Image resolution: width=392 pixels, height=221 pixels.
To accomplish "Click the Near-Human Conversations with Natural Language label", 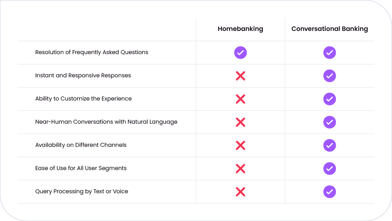I will pyautogui.click(x=106, y=122).
